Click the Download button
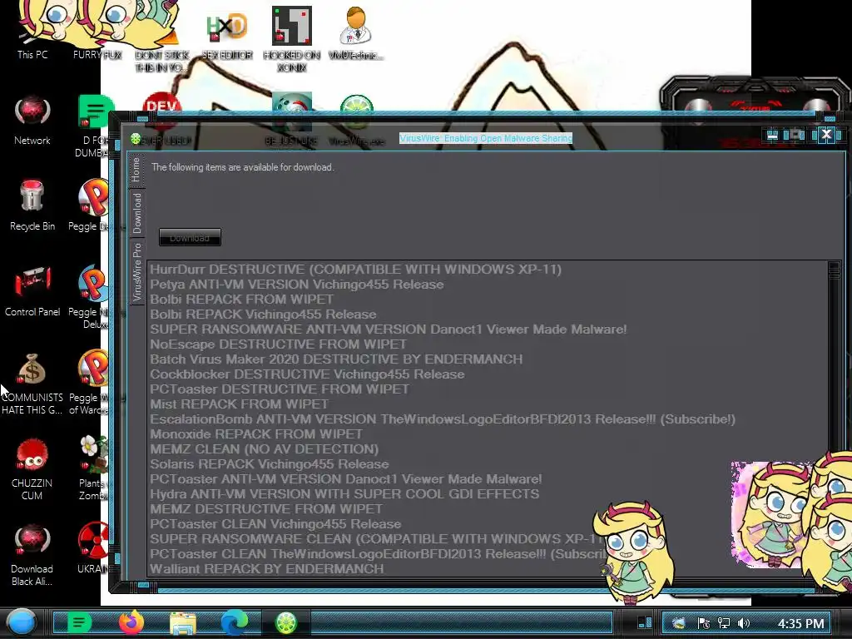The height and width of the screenshot is (639, 852). click(x=190, y=237)
